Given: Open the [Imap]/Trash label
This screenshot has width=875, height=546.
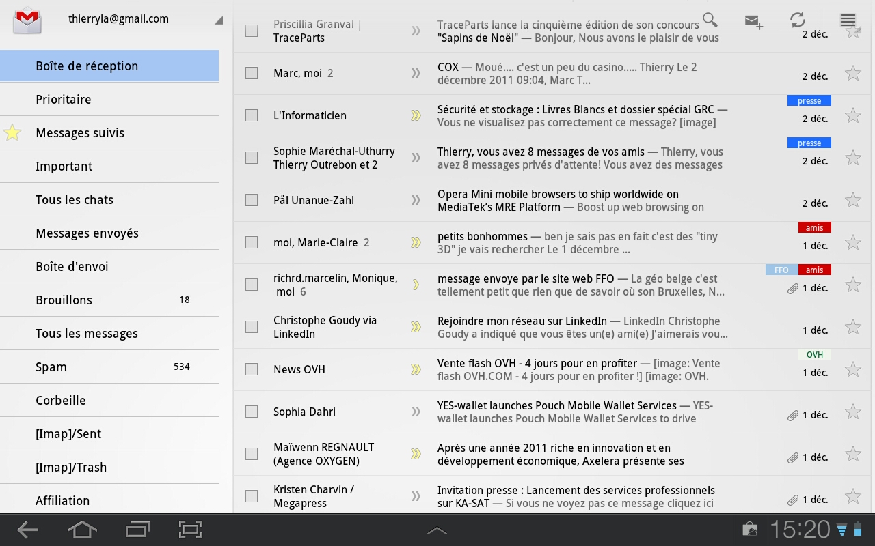Looking at the screenshot, I should (x=109, y=468).
